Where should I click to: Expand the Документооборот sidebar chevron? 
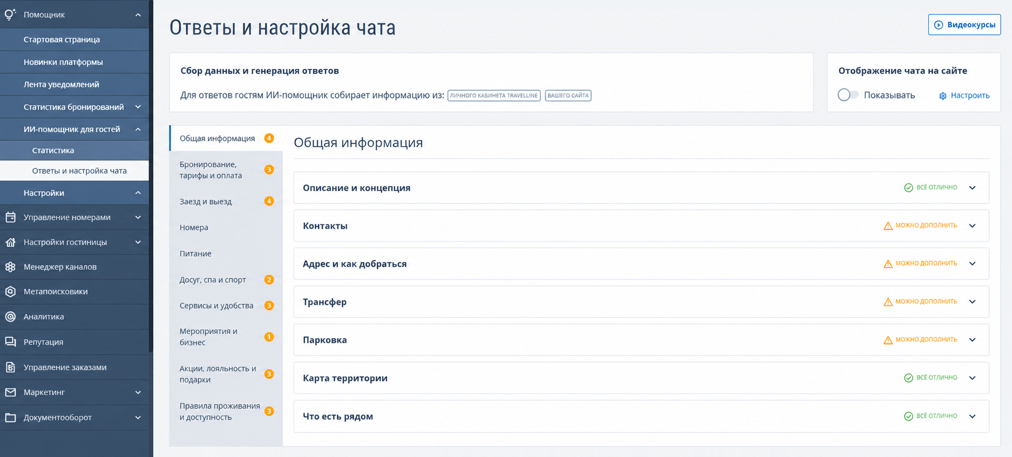point(138,417)
